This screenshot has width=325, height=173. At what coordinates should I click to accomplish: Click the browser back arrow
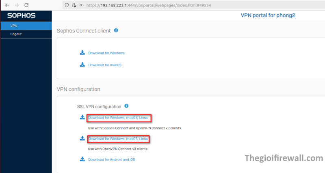(x=7, y=5)
